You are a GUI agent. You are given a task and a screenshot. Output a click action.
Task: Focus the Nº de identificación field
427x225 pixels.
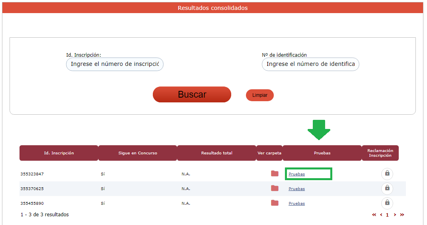[x=310, y=64]
